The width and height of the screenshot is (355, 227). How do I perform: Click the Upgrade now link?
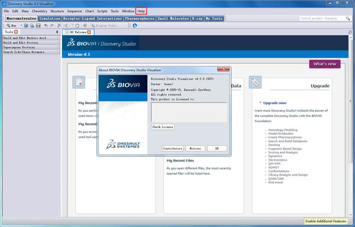point(275,103)
